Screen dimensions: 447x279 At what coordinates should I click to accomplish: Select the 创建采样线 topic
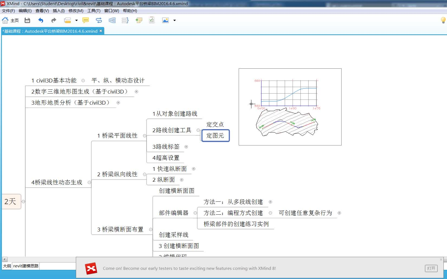(x=174, y=235)
